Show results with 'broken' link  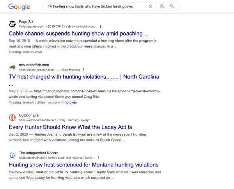click(72, 102)
